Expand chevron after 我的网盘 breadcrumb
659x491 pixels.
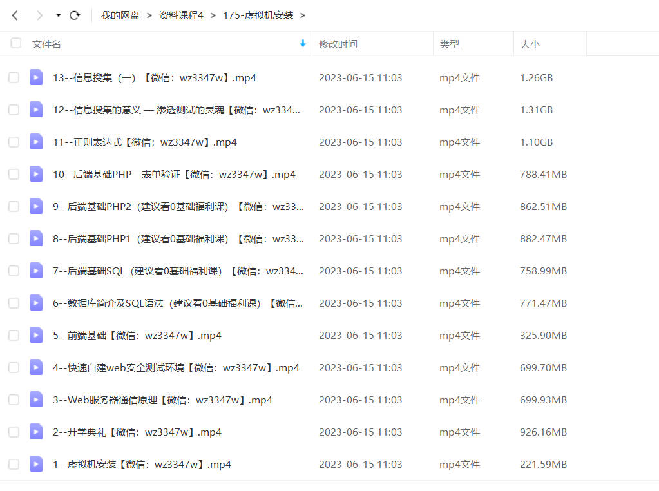coord(149,15)
